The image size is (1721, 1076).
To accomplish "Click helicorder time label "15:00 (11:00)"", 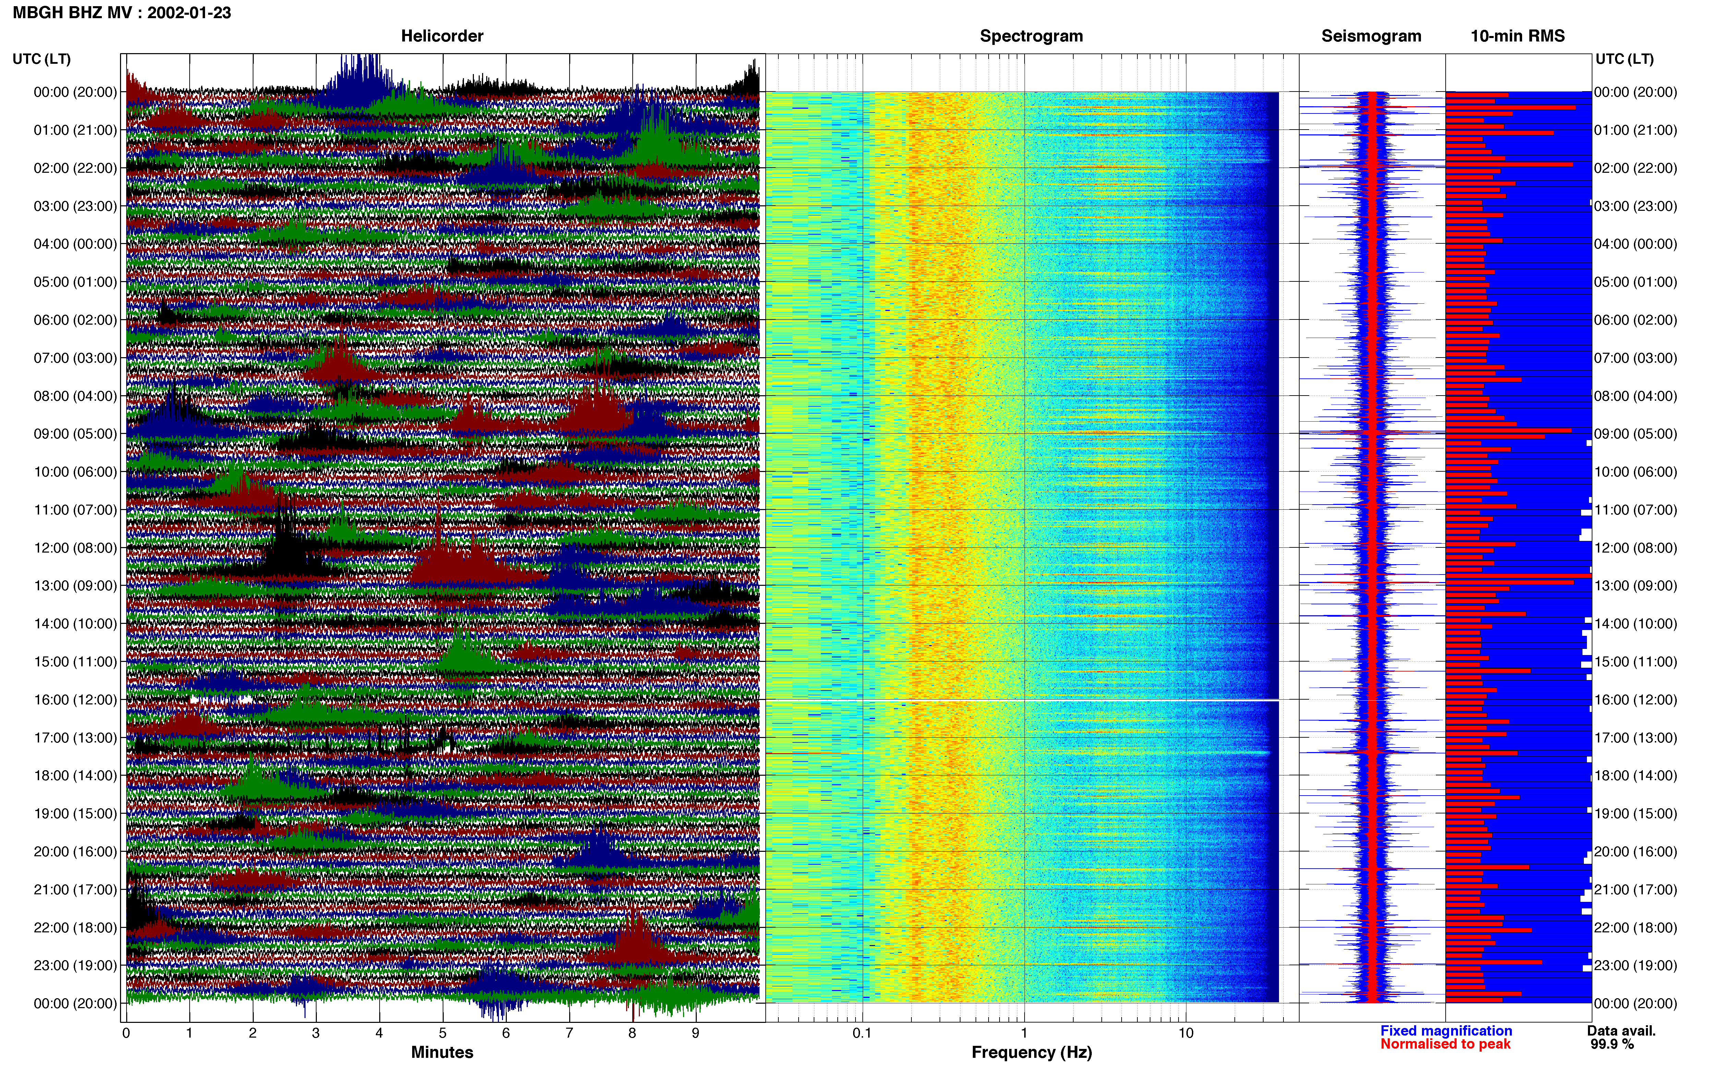I will tap(75, 662).
